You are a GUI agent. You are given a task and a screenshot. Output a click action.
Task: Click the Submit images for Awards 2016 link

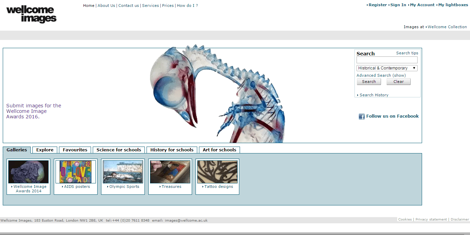coord(34,111)
